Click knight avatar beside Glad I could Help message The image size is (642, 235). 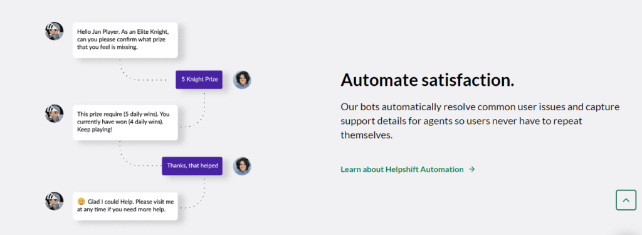[x=54, y=201]
